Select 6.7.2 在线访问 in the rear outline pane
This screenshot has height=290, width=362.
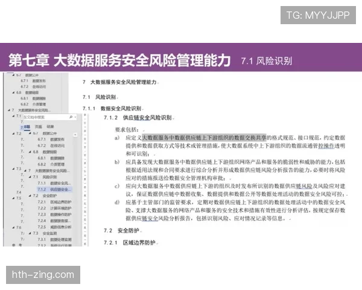pyautogui.click(x=33, y=87)
